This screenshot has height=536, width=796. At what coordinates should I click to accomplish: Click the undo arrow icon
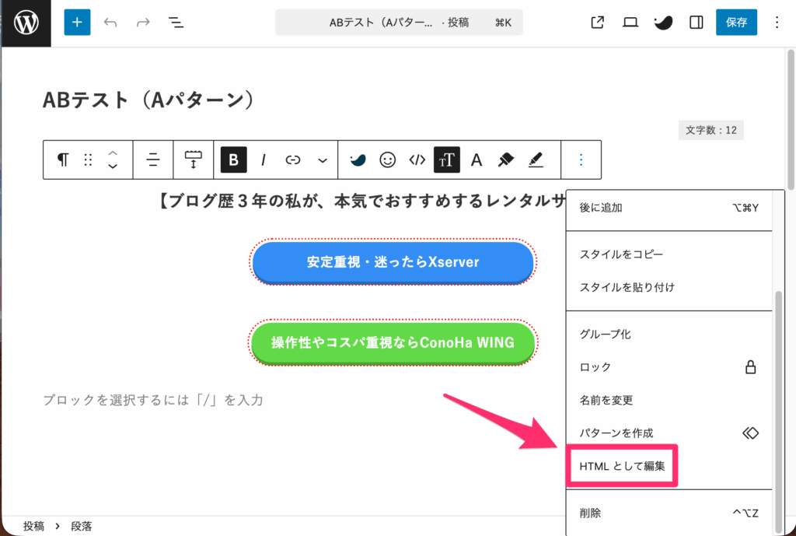110,22
